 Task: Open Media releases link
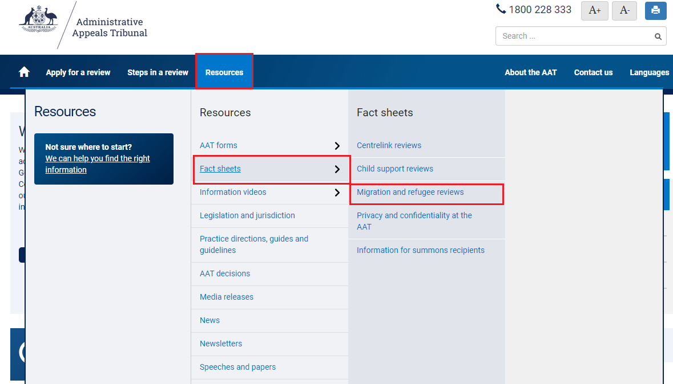point(227,297)
